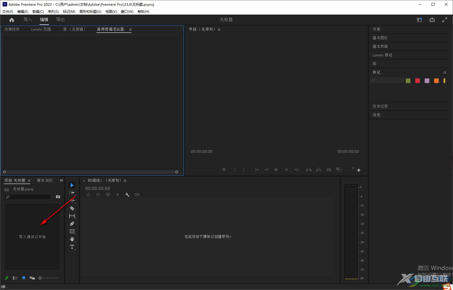Select the Selection tool arrow
The image size is (453, 290).
[72, 185]
